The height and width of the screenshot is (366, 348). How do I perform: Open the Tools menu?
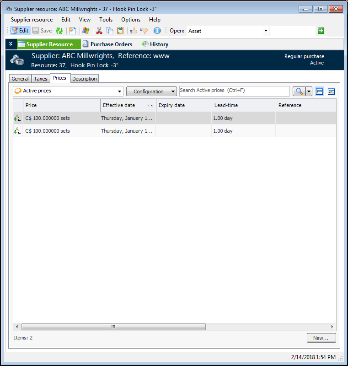pyautogui.click(x=106, y=20)
